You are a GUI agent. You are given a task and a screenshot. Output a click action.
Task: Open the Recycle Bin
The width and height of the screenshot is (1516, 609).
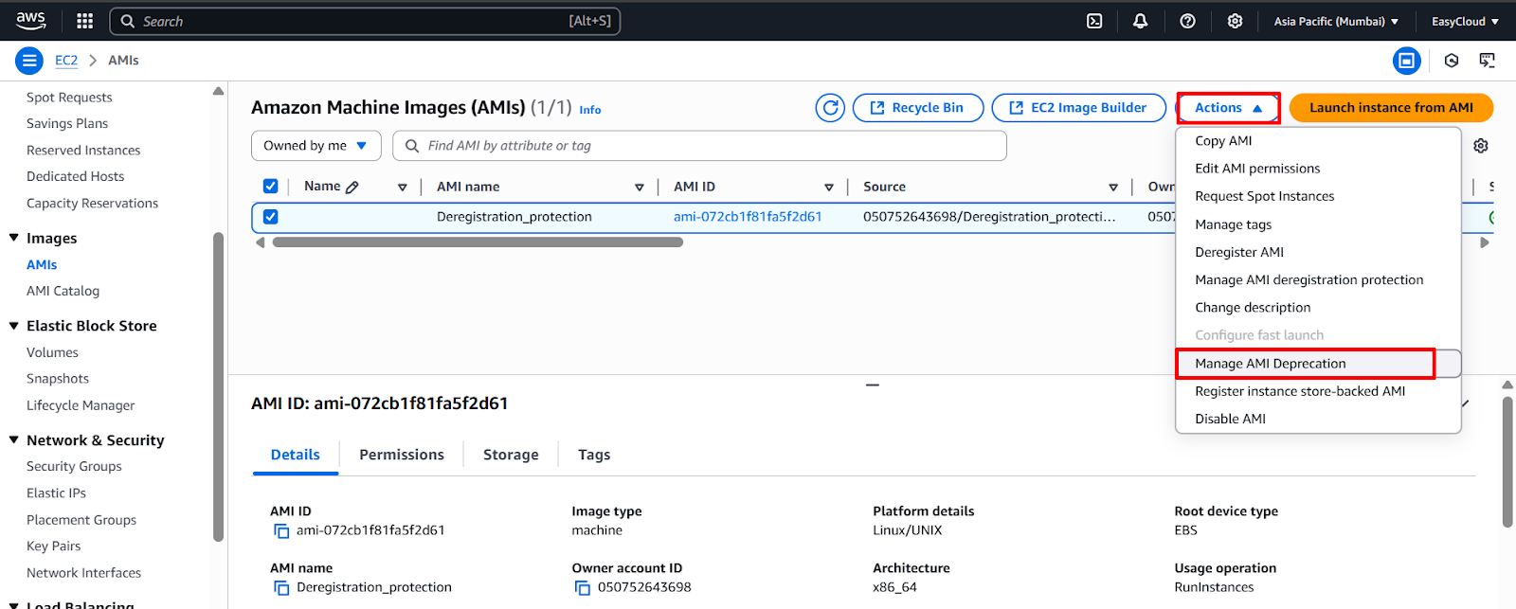(918, 108)
